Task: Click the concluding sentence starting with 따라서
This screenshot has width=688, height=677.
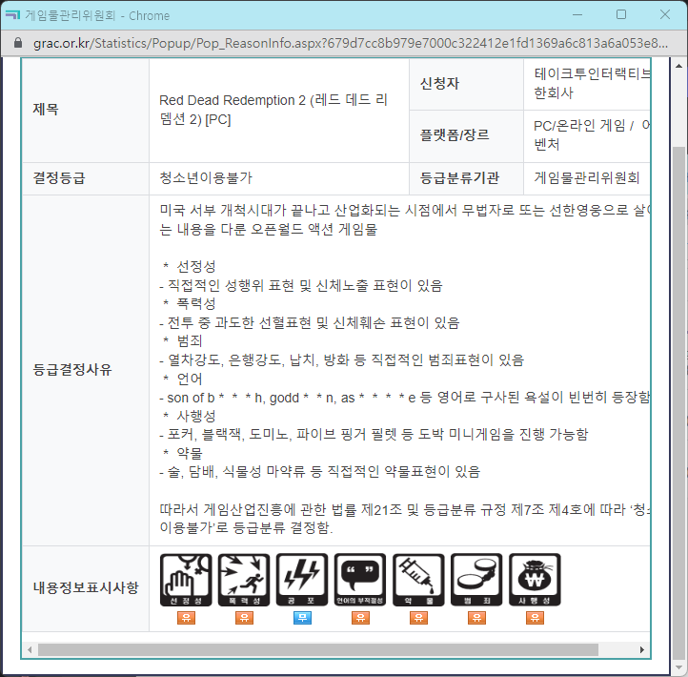Action: tap(405, 519)
